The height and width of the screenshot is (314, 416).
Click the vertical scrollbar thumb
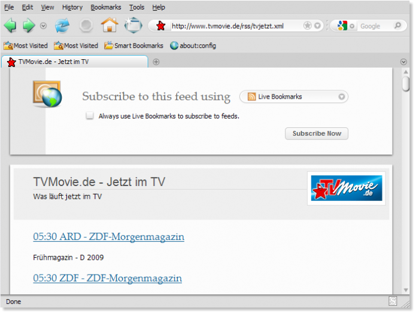click(406, 84)
